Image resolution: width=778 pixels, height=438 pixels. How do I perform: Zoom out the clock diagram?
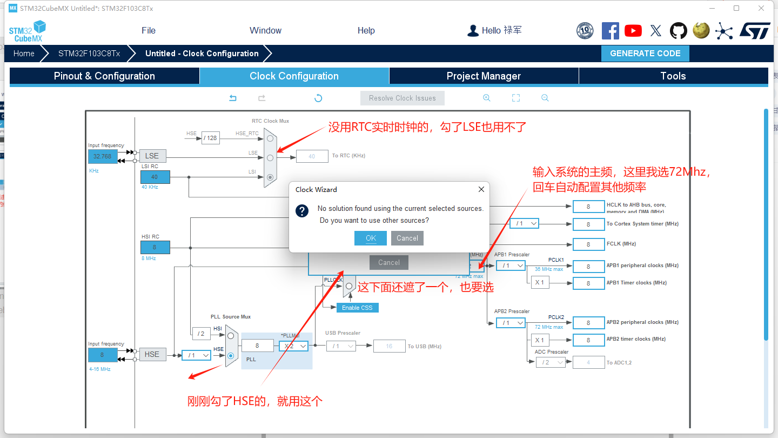[545, 98]
